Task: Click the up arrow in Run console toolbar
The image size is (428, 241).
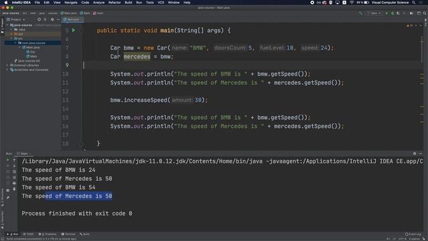Action: click(x=14, y=160)
